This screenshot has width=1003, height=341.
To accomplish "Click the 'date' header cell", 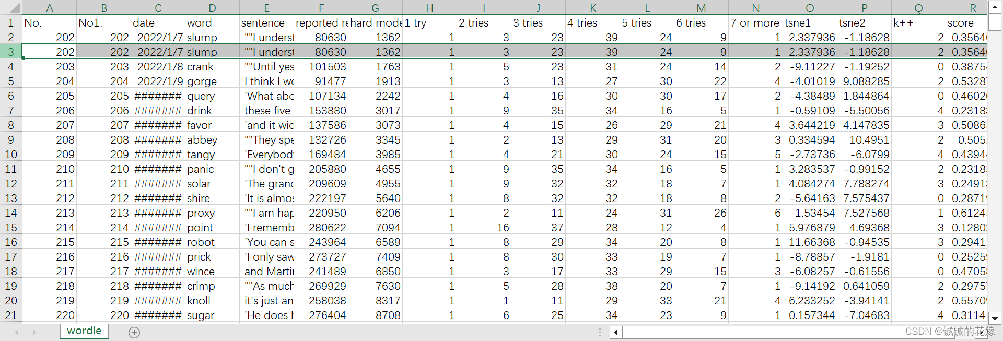I will pyautogui.click(x=158, y=22).
